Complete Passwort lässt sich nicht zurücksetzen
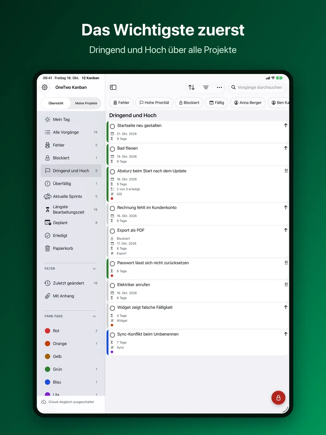Viewport: 326px width, 435px height. pos(112,263)
